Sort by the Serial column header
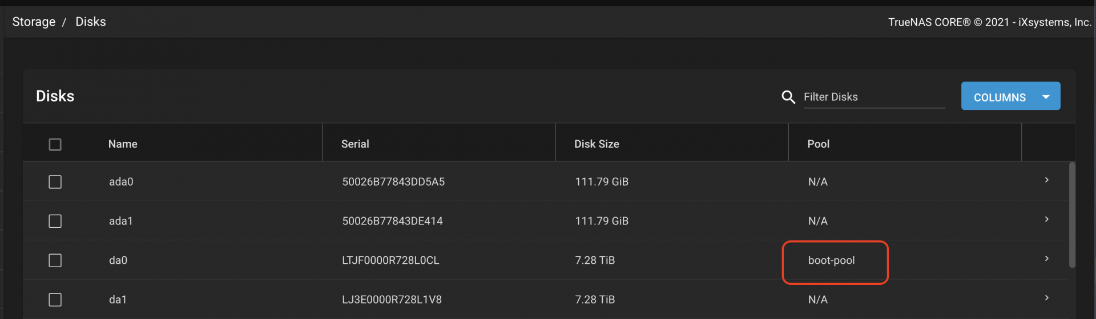 [355, 144]
